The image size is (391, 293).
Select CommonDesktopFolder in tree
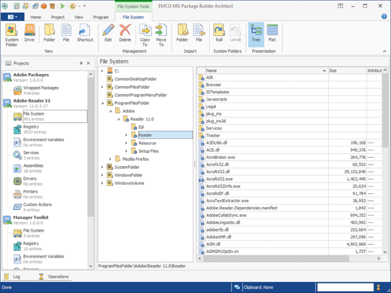pyautogui.click(x=135, y=79)
